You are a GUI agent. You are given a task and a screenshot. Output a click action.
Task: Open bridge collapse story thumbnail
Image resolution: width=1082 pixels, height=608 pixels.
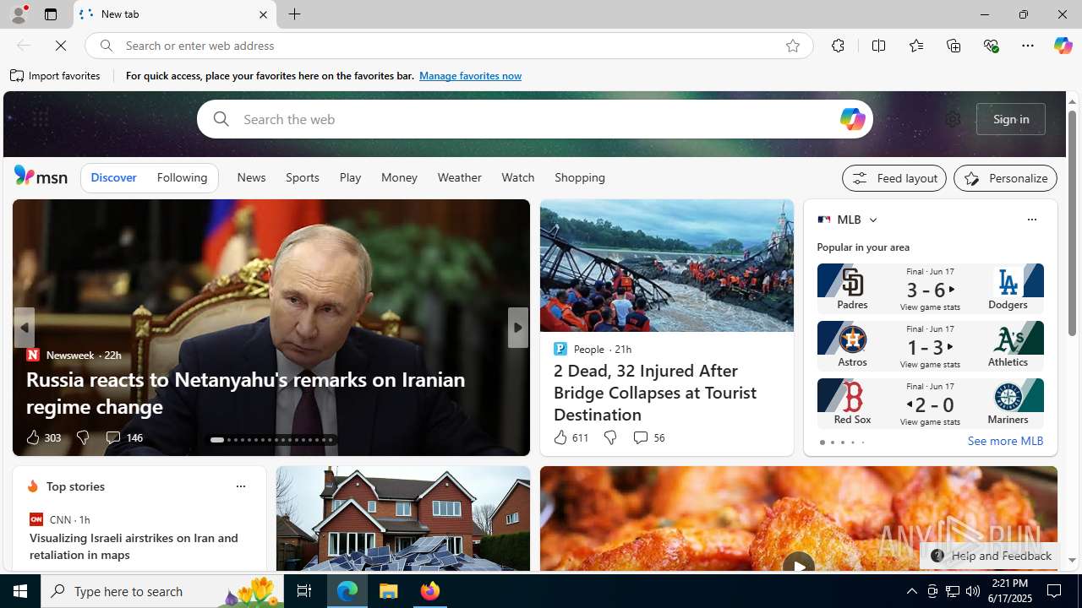(x=666, y=265)
